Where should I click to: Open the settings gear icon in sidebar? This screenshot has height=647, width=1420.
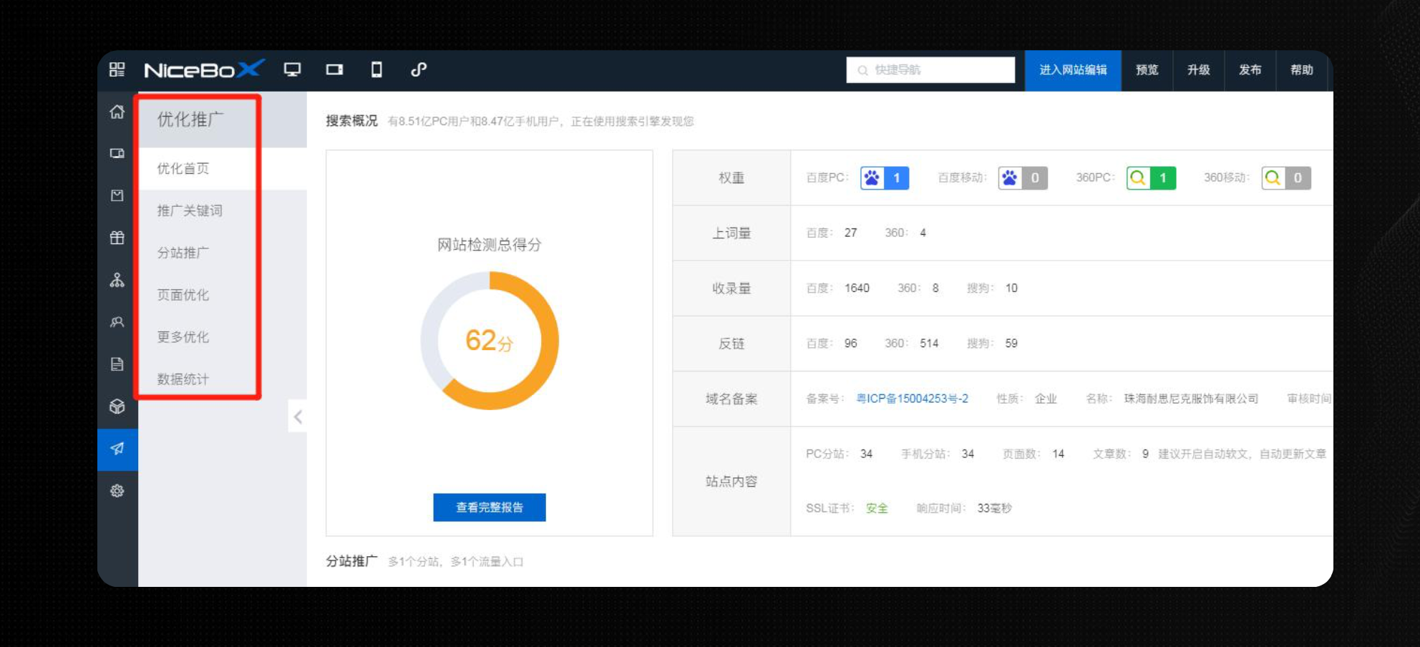(x=117, y=491)
